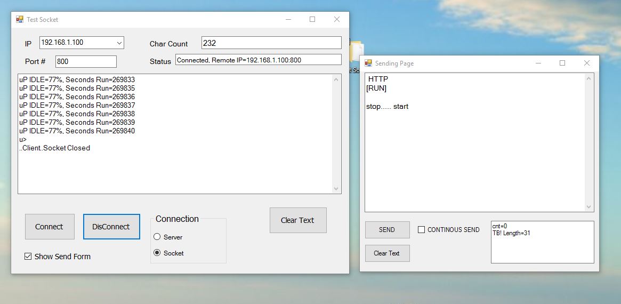
Task: Minimize the Test Socket window
Action: (x=288, y=19)
